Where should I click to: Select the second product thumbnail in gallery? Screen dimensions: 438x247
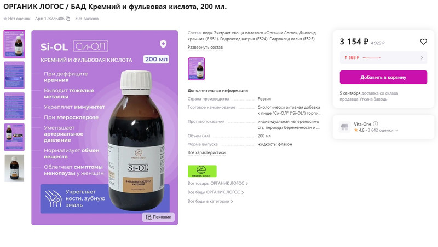(x=14, y=75)
